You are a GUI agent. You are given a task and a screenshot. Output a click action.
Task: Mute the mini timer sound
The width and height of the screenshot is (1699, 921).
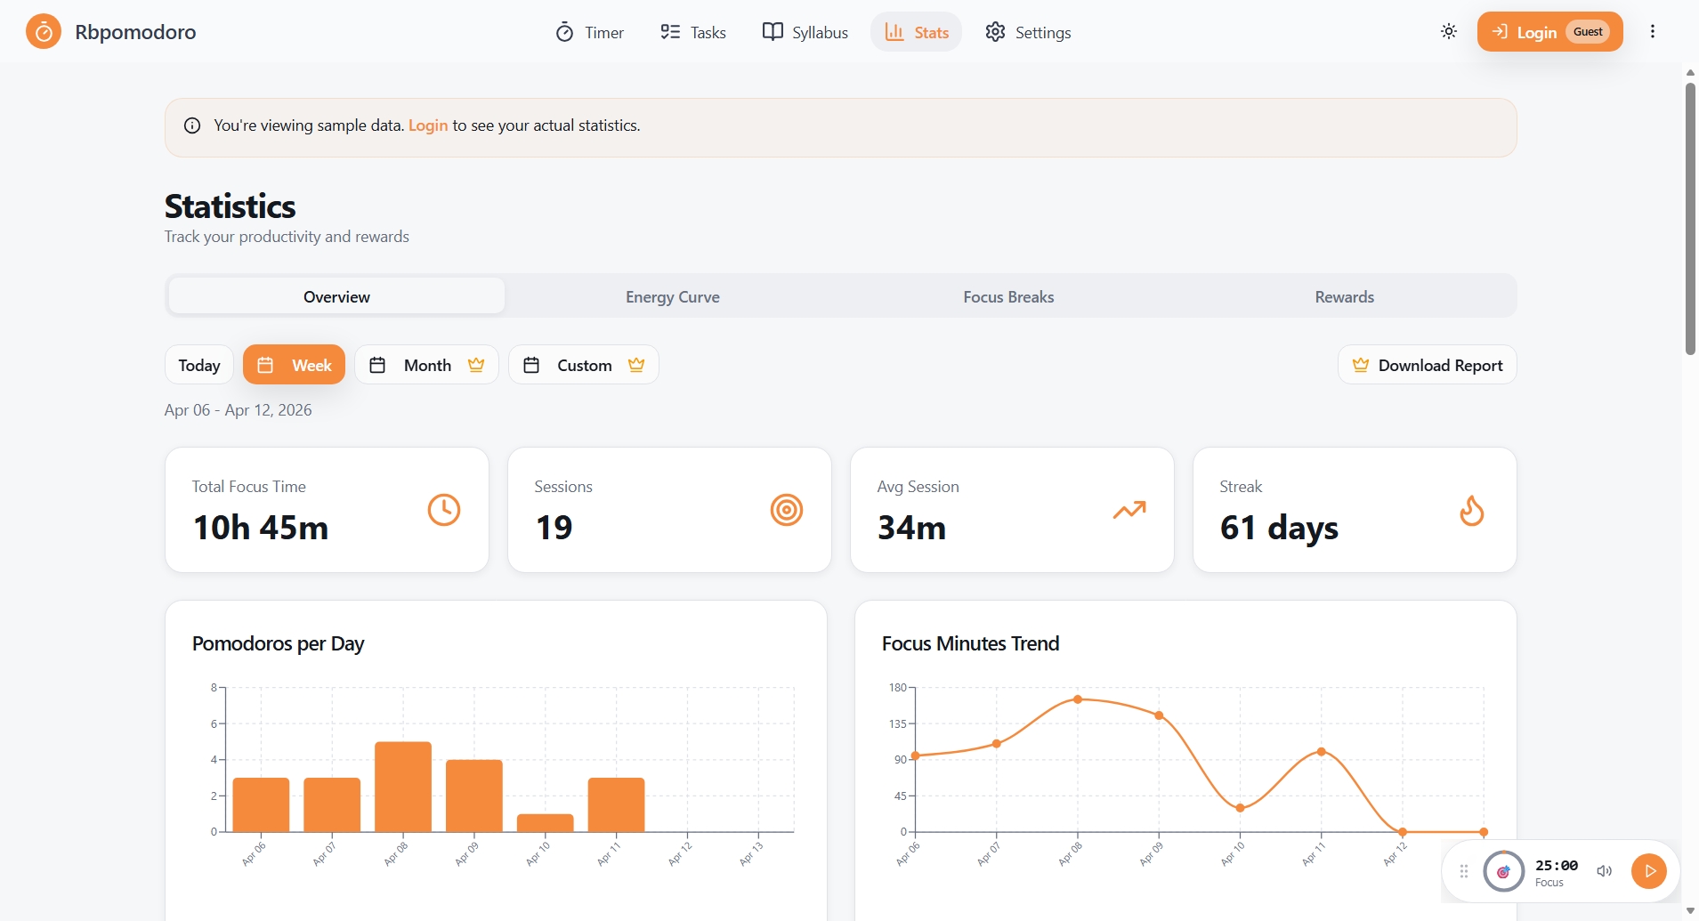pyautogui.click(x=1604, y=871)
